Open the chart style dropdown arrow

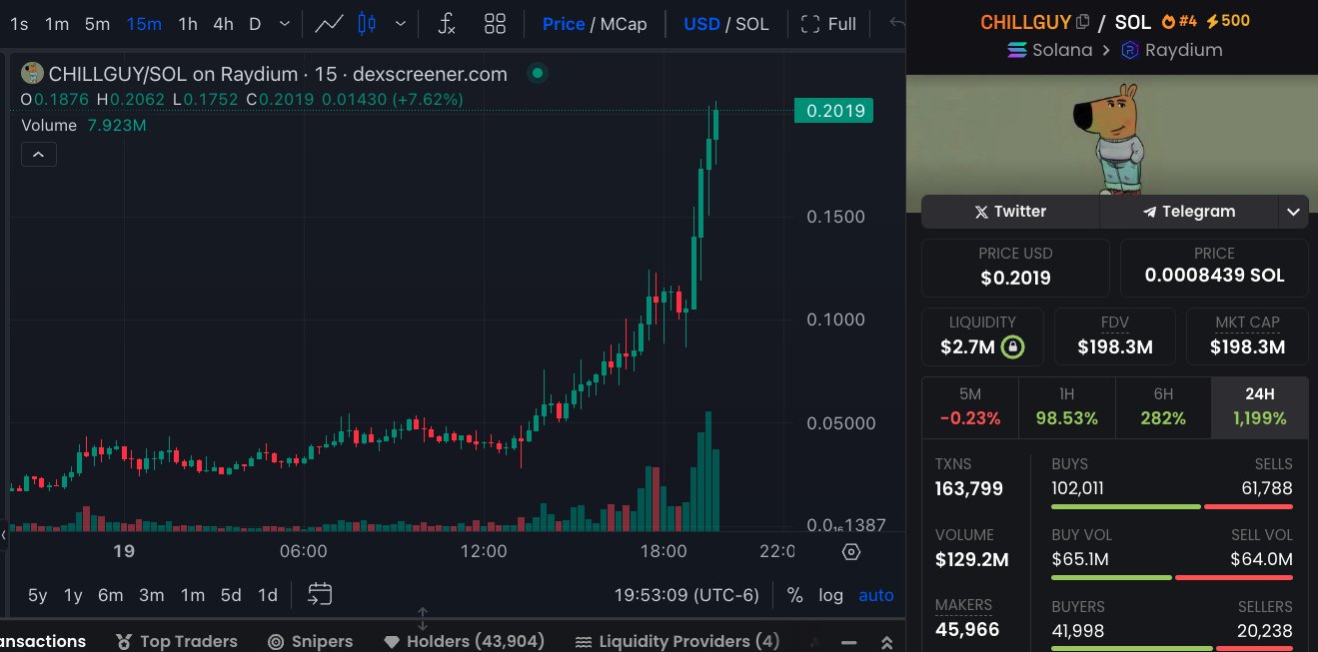click(401, 24)
